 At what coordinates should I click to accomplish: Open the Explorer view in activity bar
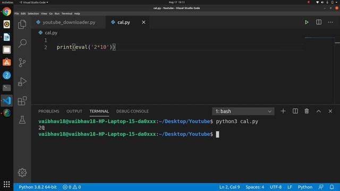pos(22,24)
